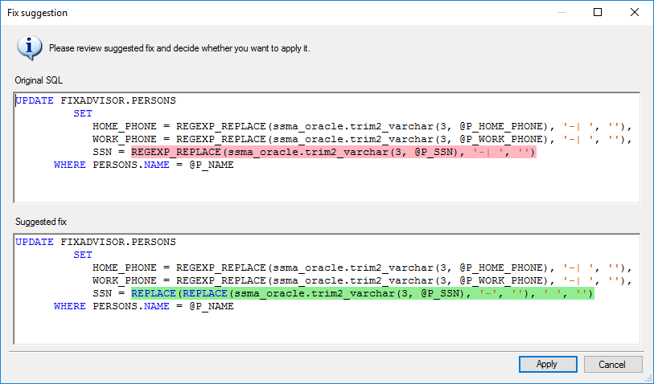Screen dimensions: 654x384
Task: Click the 'Original SQL' label
Action: [x=39, y=80]
